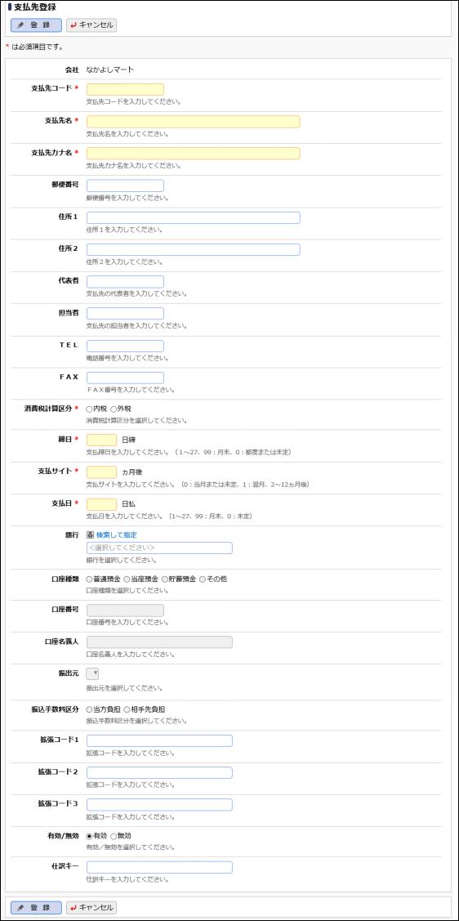Image resolution: width=459 pixels, height=921 pixels.
Task: Click the bank search icon beside 検索して指定
Action: 90,534
